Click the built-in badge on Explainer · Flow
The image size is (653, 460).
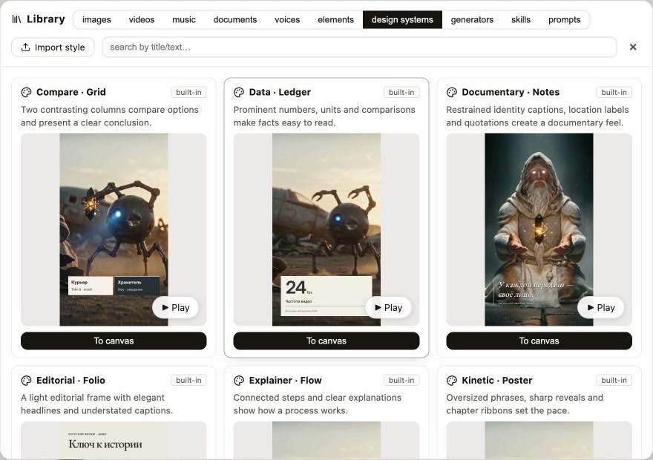[401, 381]
